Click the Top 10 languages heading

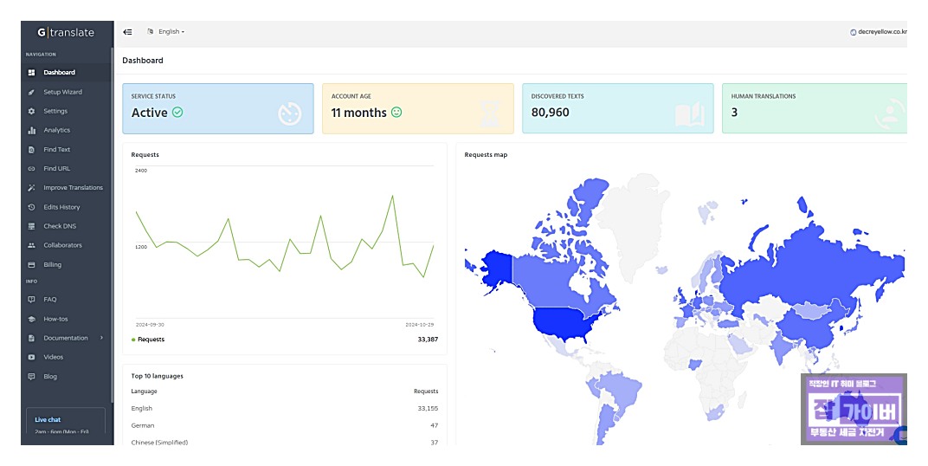157,376
